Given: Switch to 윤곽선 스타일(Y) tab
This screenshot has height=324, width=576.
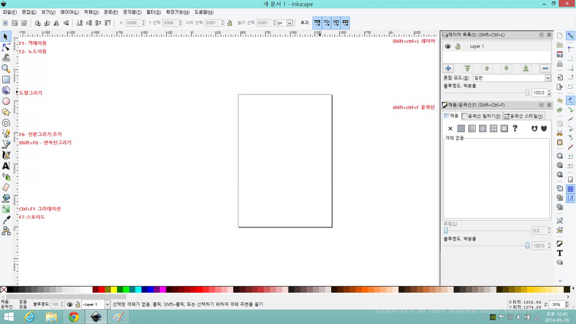Looking at the screenshot, I should [523, 116].
